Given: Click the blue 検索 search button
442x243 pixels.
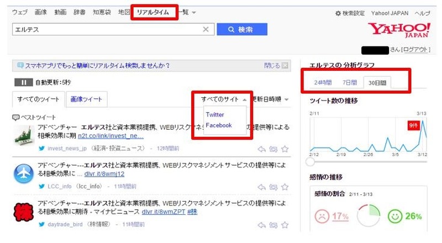Looking at the screenshot, I should (x=242, y=29).
